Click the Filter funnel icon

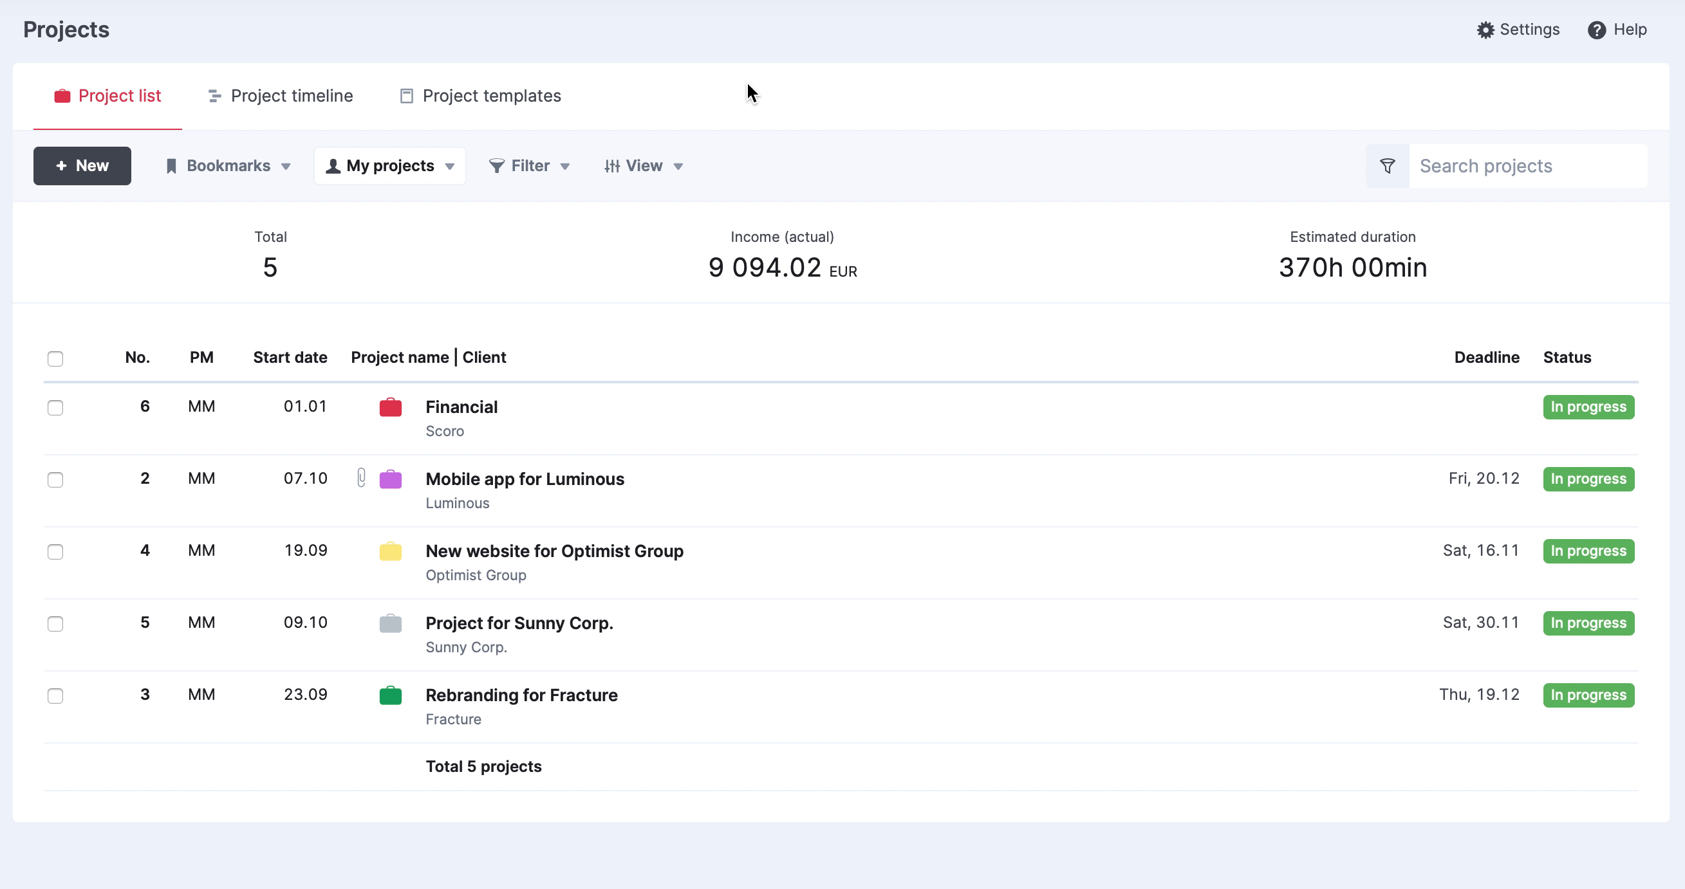pos(496,166)
